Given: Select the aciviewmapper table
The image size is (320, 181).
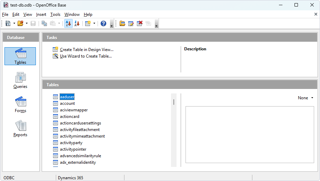Looking at the screenshot, I should [74, 110].
